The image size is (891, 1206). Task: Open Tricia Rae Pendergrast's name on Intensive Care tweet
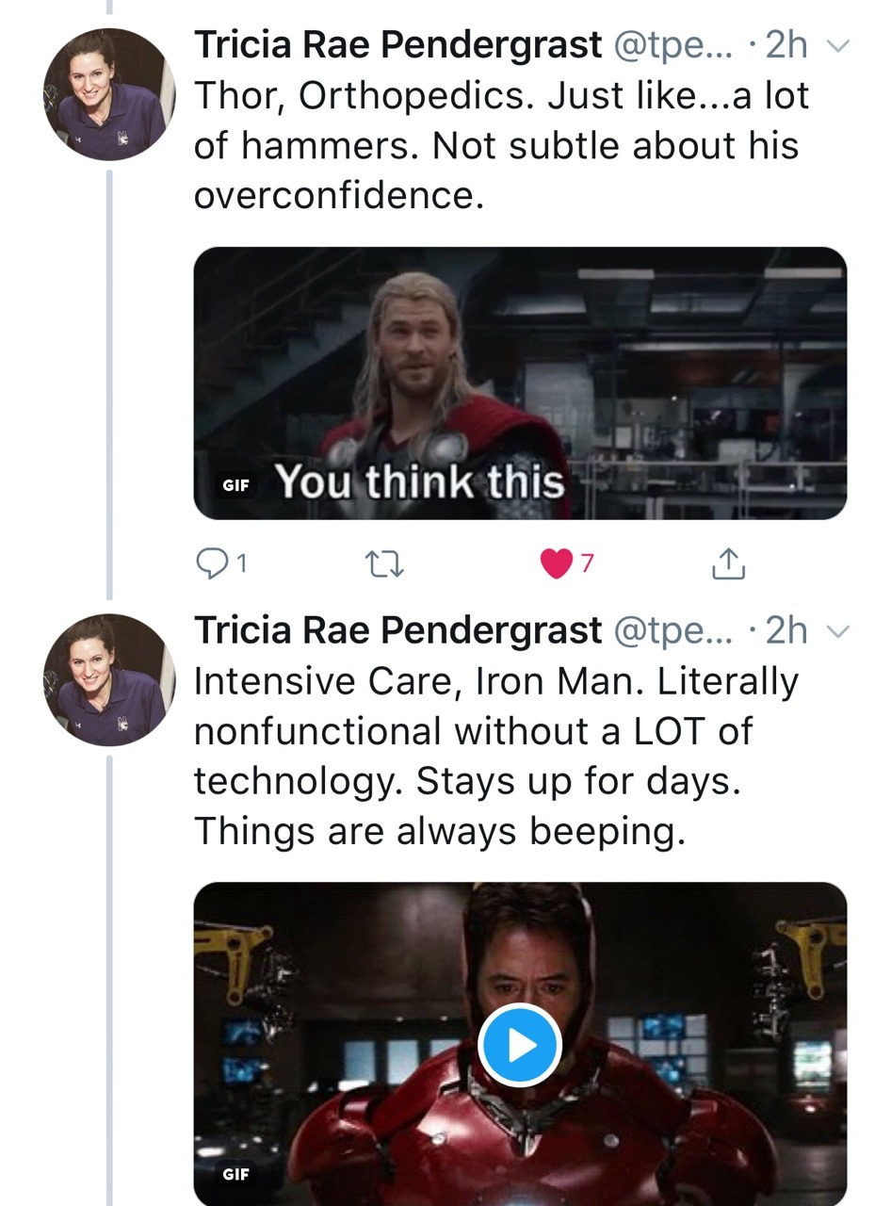[x=397, y=630]
